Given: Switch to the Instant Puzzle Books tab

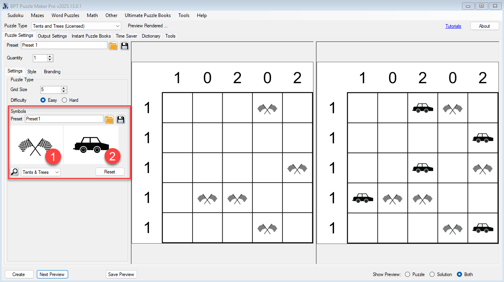Looking at the screenshot, I should (x=91, y=36).
